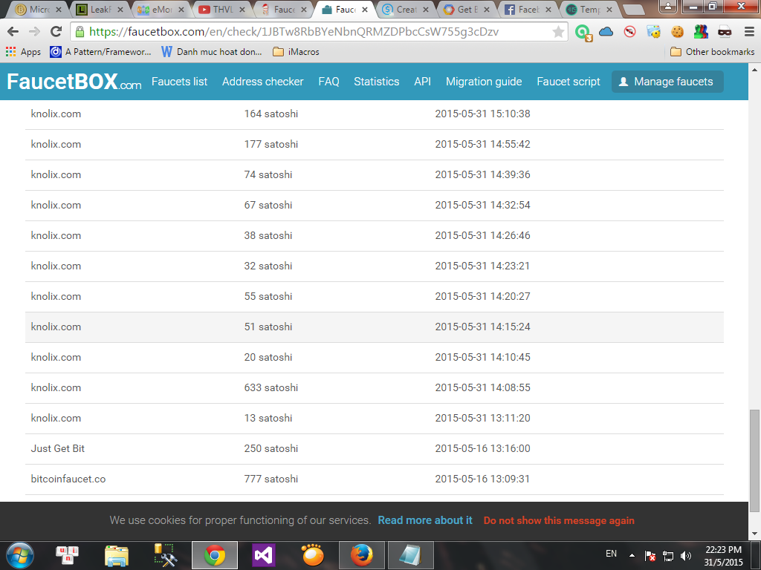Open the Other bookmarks folder
This screenshot has height=570, width=761.
(713, 52)
